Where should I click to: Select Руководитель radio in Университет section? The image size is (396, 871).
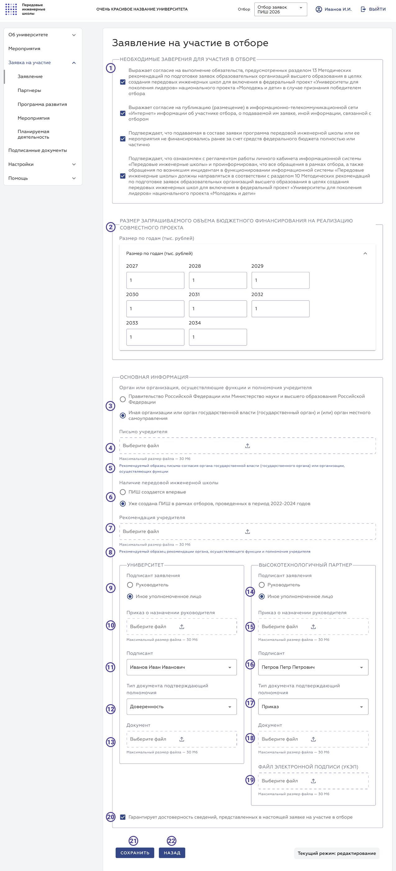click(130, 585)
